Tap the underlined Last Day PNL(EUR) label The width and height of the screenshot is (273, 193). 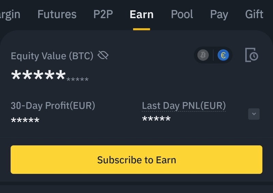184,106
